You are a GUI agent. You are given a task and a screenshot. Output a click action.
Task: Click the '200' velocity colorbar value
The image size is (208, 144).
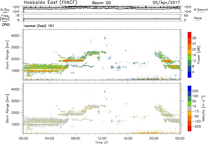click(195, 91)
